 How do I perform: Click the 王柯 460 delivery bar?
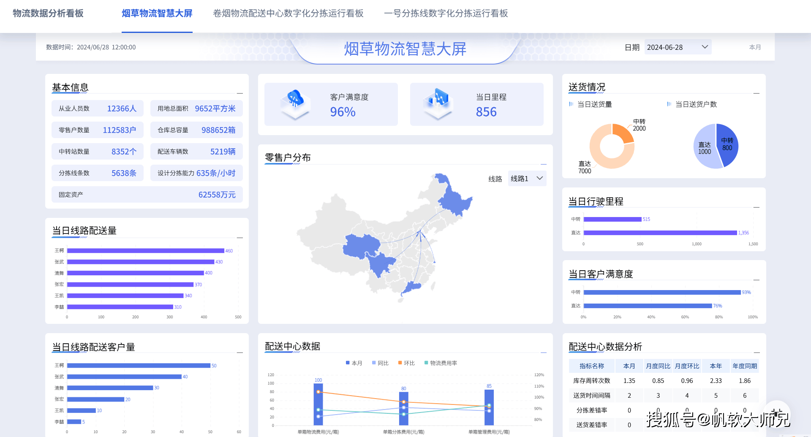tap(145, 251)
